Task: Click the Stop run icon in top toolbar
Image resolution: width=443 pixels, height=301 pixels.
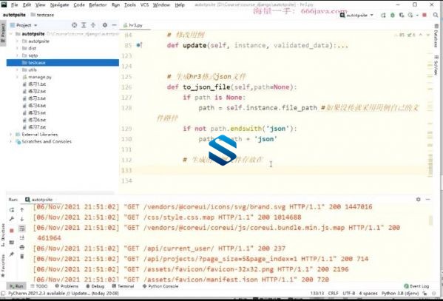Action: click(424, 15)
